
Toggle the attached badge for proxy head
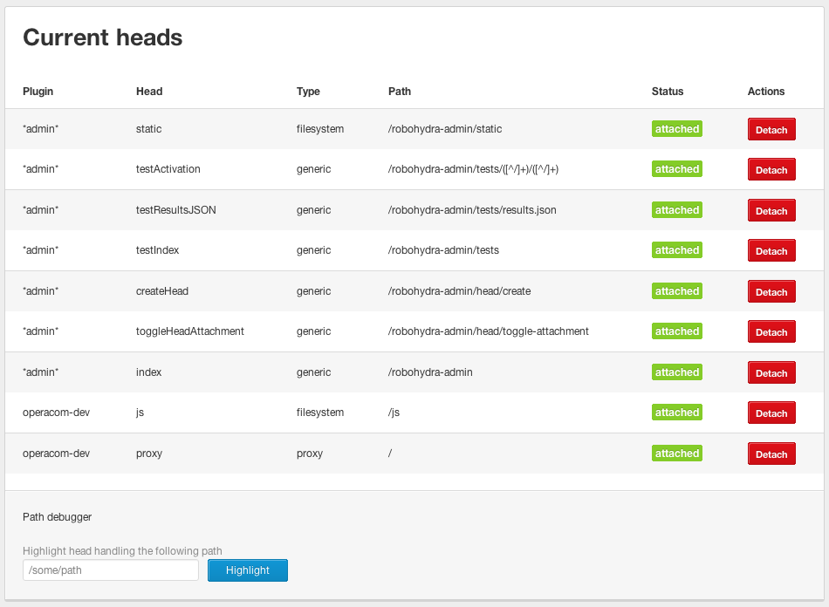click(676, 453)
